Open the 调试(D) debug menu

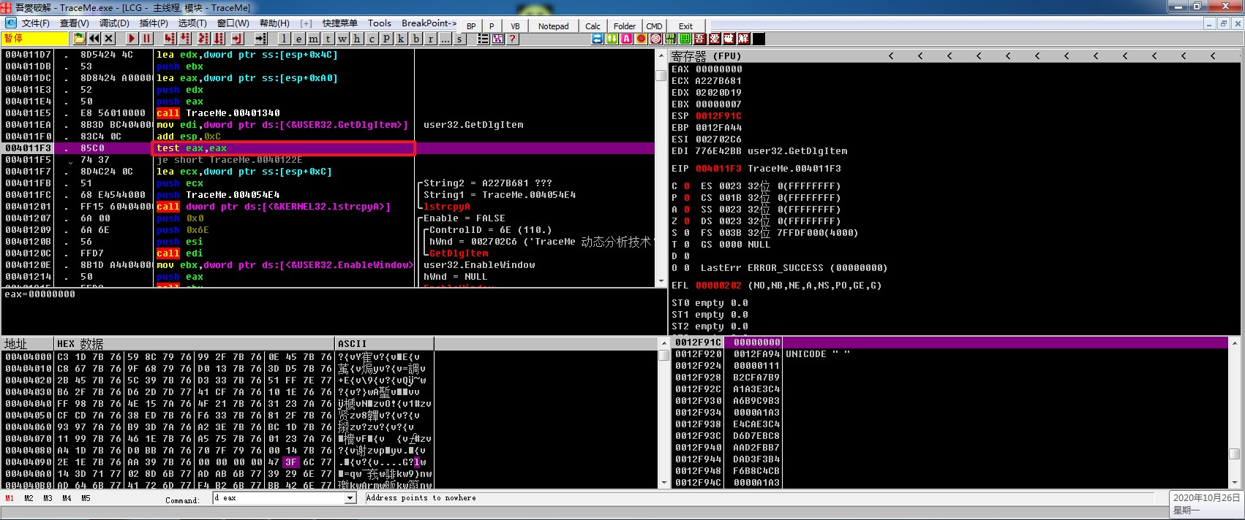click(x=114, y=23)
